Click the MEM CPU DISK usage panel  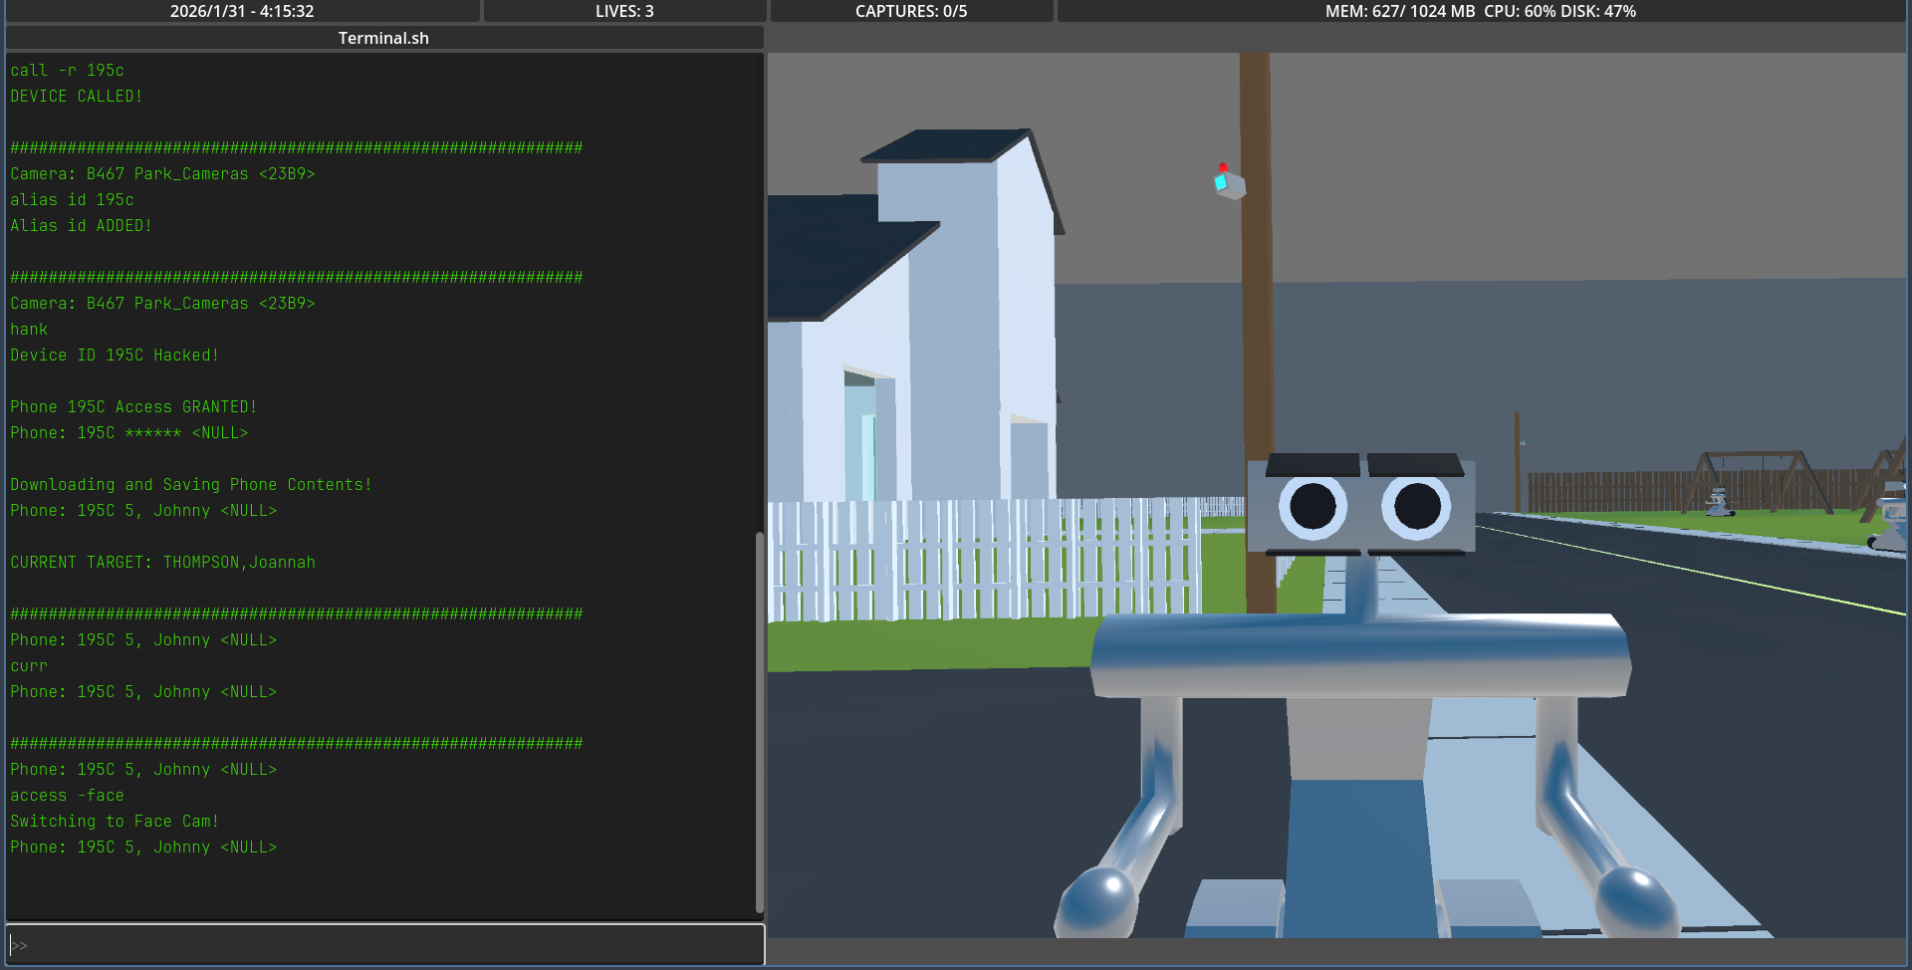(x=1480, y=11)
